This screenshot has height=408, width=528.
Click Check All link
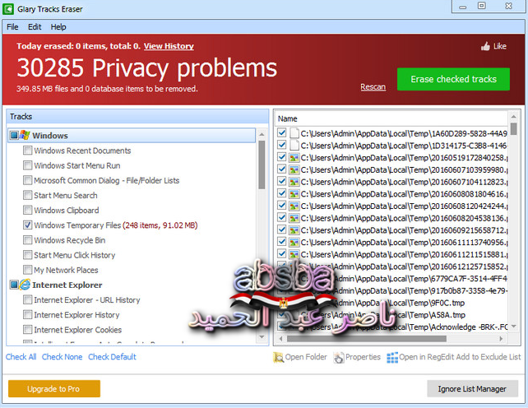click(x=21, y=357)
